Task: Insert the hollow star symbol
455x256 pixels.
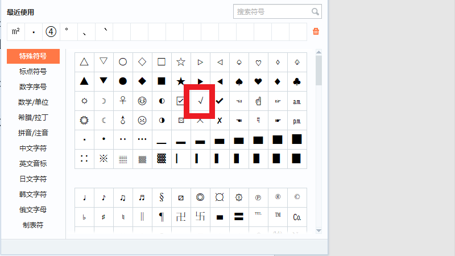Action: 181,62
